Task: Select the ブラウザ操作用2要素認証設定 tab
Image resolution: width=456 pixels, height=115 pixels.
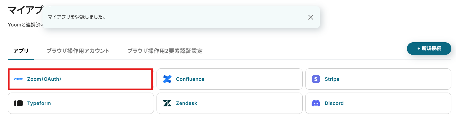Action: tap(165, 51)
